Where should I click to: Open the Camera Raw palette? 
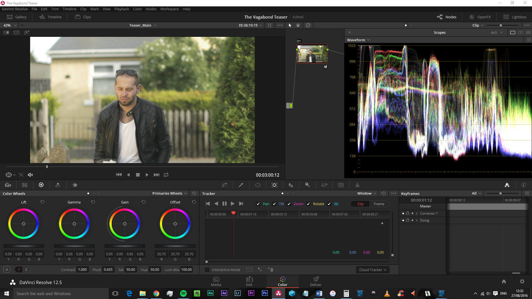[x=8, y=185]
